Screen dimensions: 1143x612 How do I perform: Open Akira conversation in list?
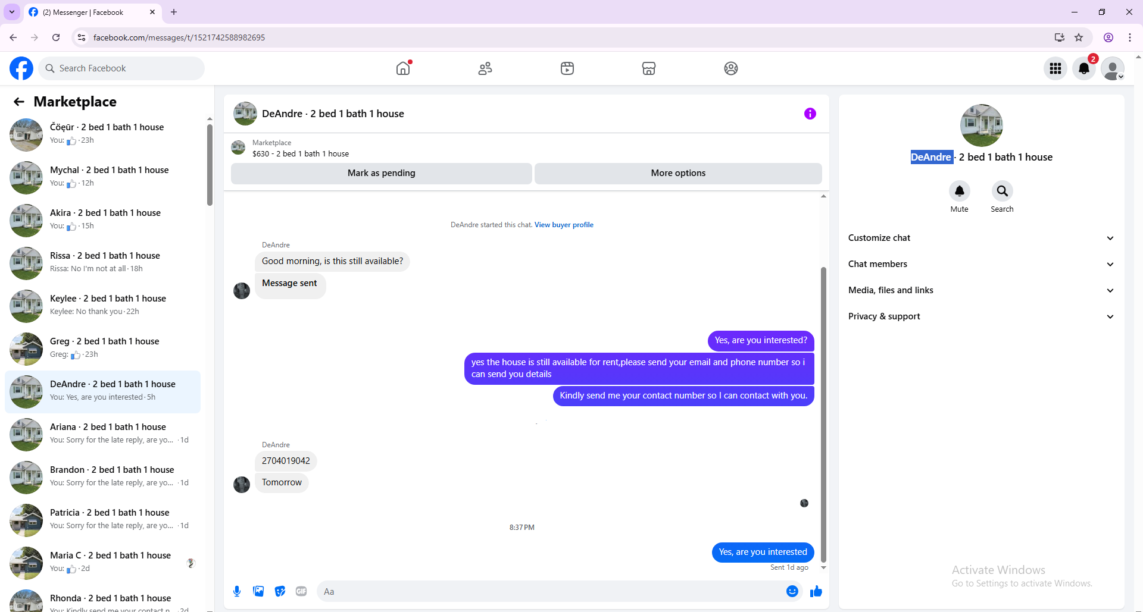point(102,220)
